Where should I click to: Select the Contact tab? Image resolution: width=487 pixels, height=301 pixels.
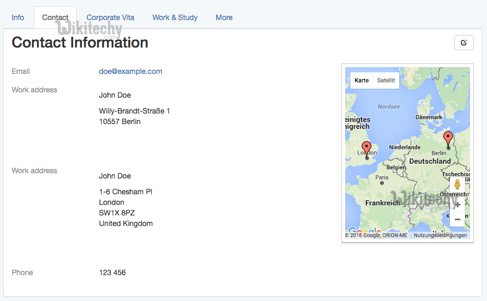[x=55, y=17]
